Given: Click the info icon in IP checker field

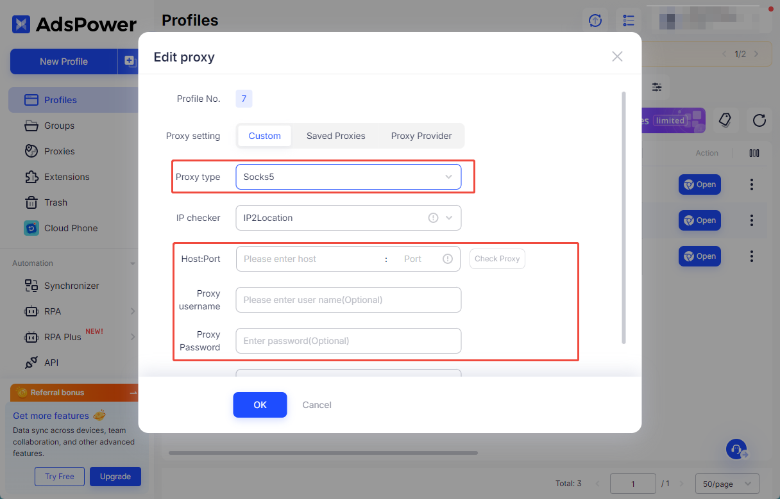Looking at the screenshot, I should (x=433, y=218).
